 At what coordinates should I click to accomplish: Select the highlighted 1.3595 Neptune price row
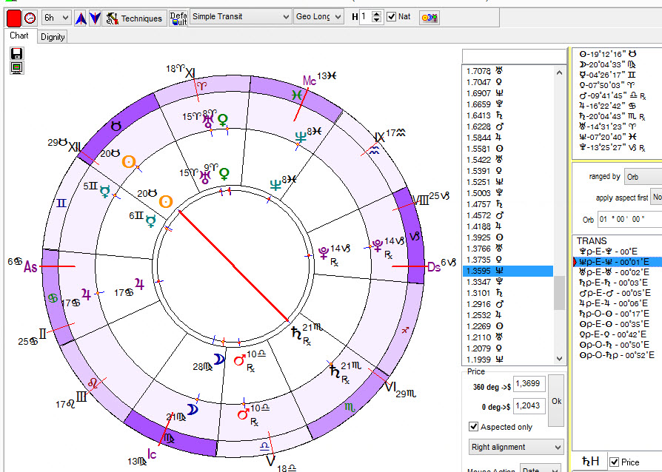click(x=508, y=271)
